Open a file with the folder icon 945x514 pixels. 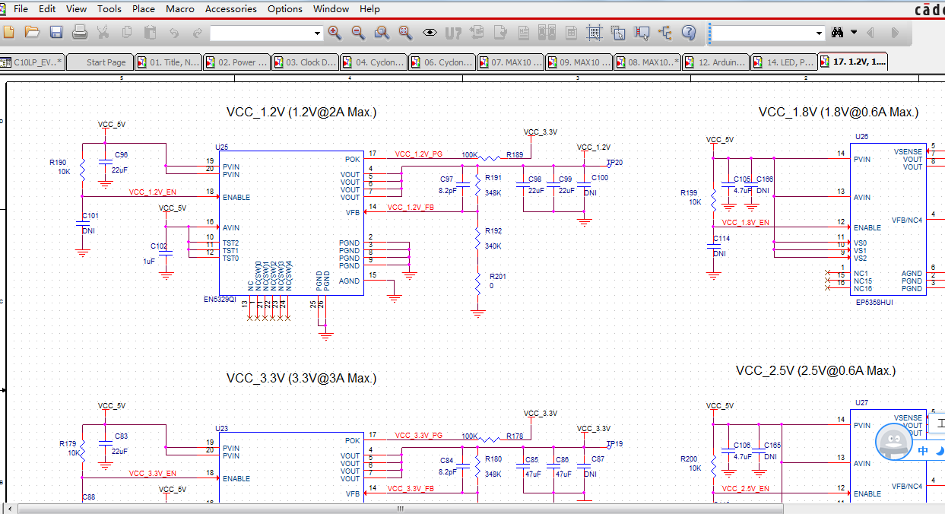click(32, 33)
